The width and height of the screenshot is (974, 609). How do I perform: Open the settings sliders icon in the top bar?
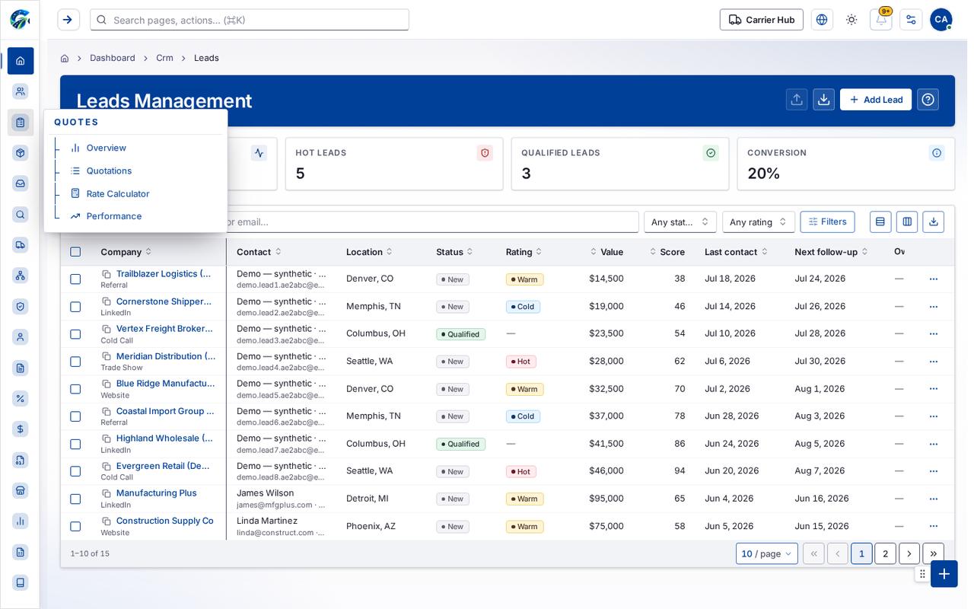[x=911, y=20]
